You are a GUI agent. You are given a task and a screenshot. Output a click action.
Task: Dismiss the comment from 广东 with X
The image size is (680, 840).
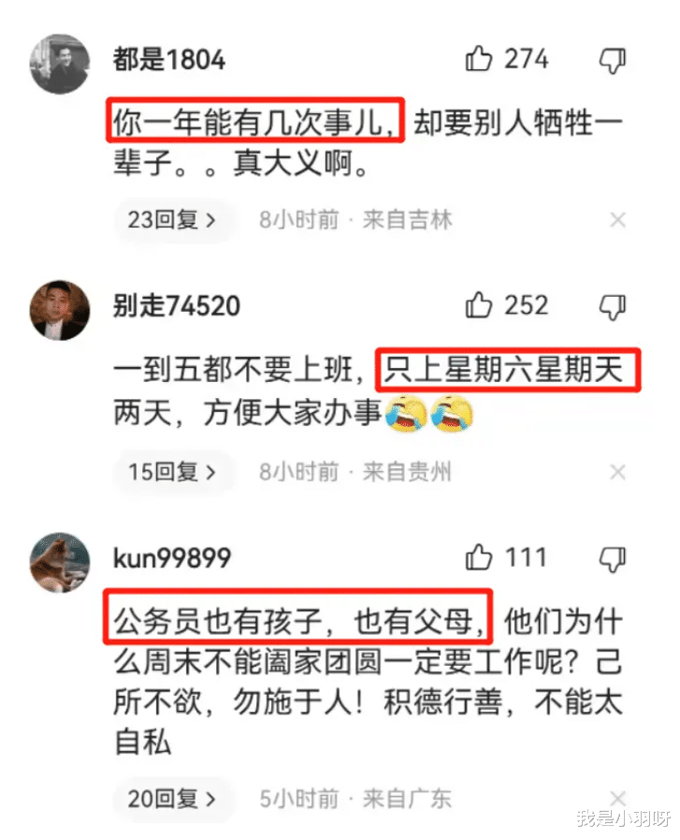click(x=618, y=798)
